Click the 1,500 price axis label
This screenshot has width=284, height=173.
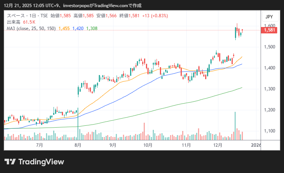pyautogui.click(x=269, y=47)
